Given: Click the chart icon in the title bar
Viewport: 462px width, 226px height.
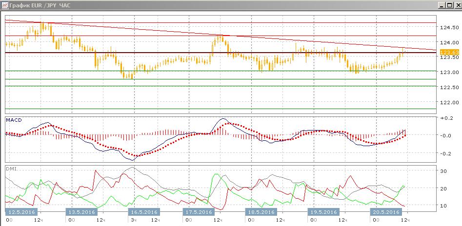Looking at the screenshot, I should (5, 5).
